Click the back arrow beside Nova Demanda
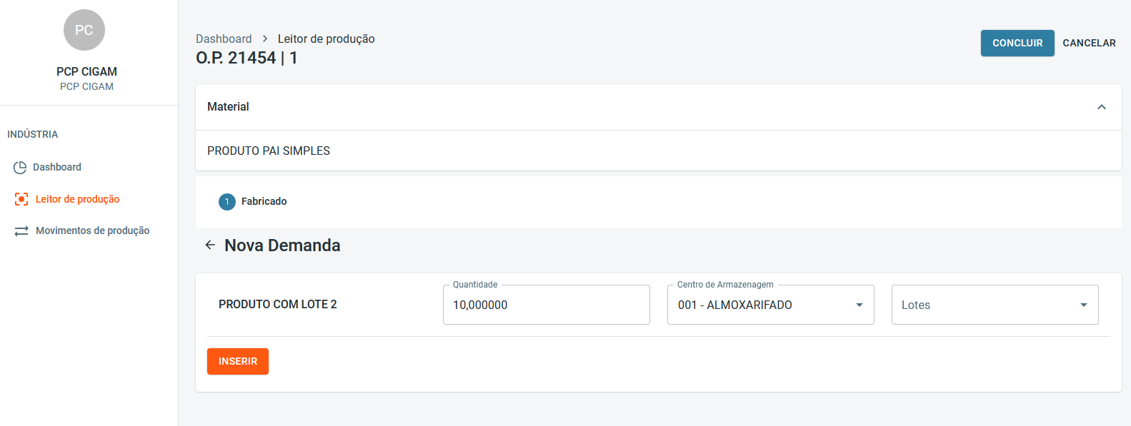Screen dimensions: 1131x426 pos(210,245)
